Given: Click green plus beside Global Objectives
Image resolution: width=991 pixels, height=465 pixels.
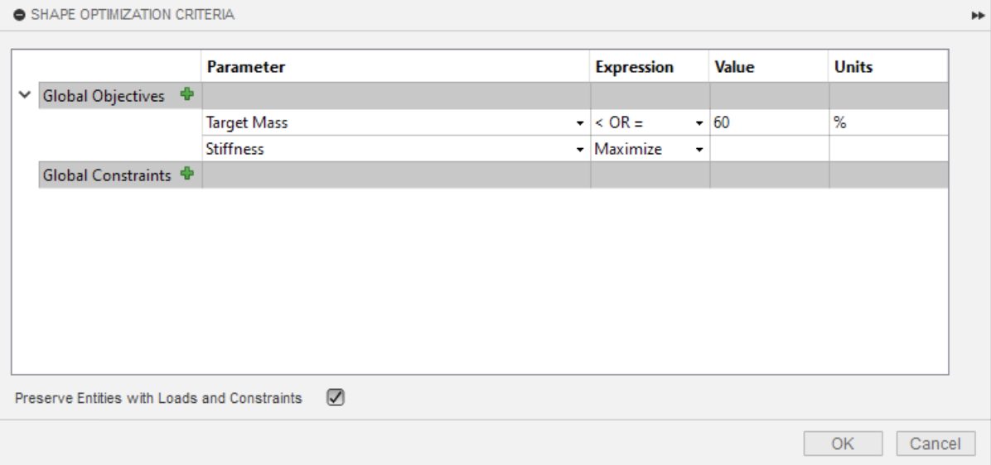Looking at the screenshot, I should [187, 95].
